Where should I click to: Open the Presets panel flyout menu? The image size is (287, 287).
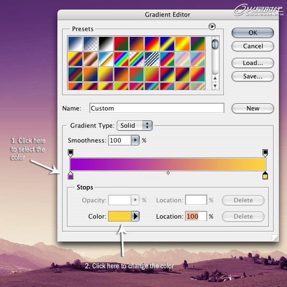[212, 27]
